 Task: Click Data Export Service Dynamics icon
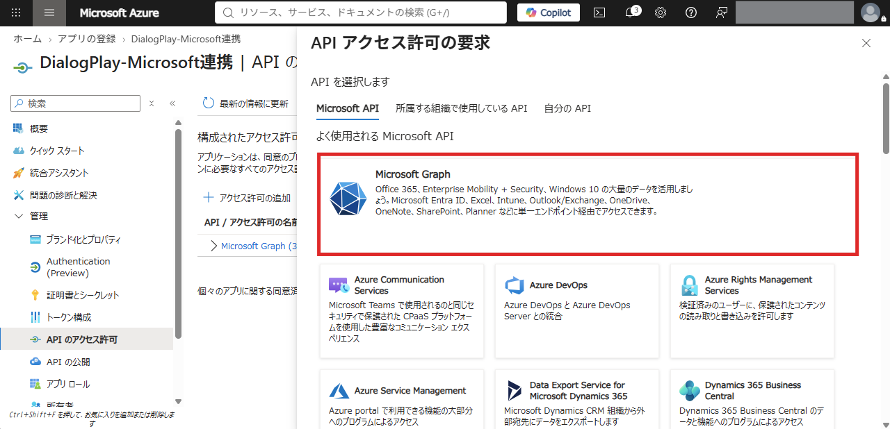(514, 391)
